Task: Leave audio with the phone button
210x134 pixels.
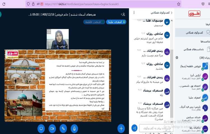Action: [x=63, y=128]
